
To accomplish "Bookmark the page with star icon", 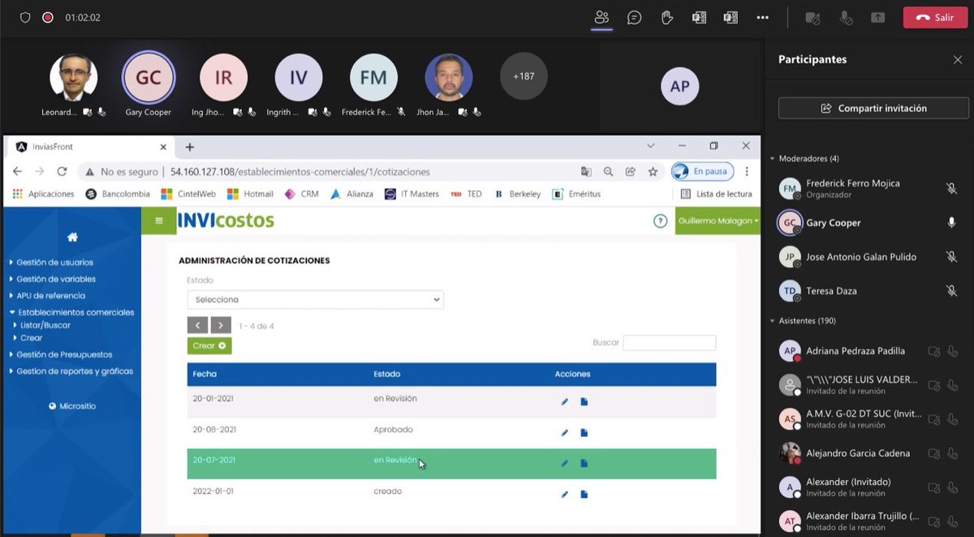I will [x=653, y=171].
